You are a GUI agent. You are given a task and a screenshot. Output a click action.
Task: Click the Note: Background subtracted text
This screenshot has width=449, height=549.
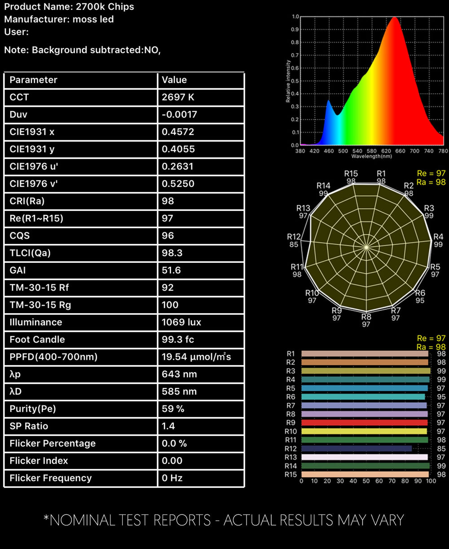tap(84, 50)
